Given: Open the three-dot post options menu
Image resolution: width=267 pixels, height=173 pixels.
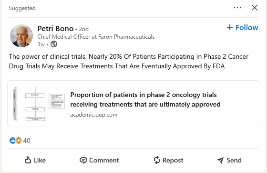Looking at the screenshot, I should 237,8.
